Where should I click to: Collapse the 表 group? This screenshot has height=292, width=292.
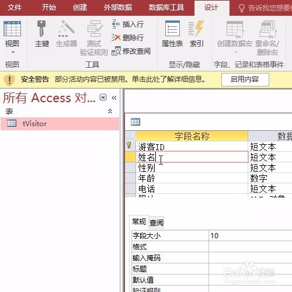click(x=110, y=111)
